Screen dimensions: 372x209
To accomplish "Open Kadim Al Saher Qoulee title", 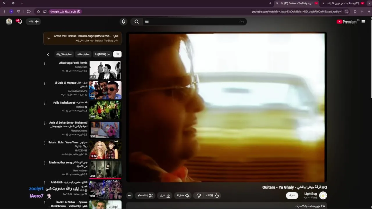I will pos(68,204).
